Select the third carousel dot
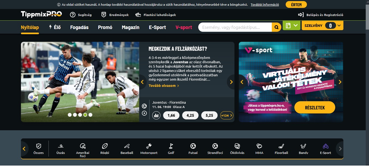 [x=80, y=115]
